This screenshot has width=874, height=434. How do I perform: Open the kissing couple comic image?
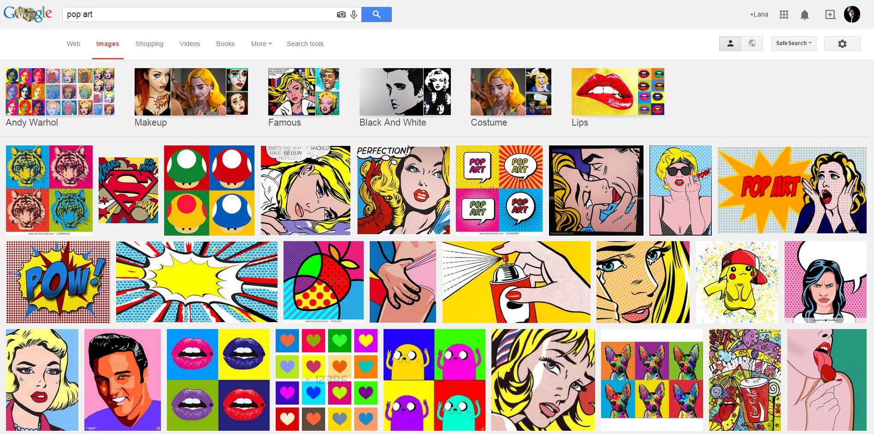tap(596, 191)
